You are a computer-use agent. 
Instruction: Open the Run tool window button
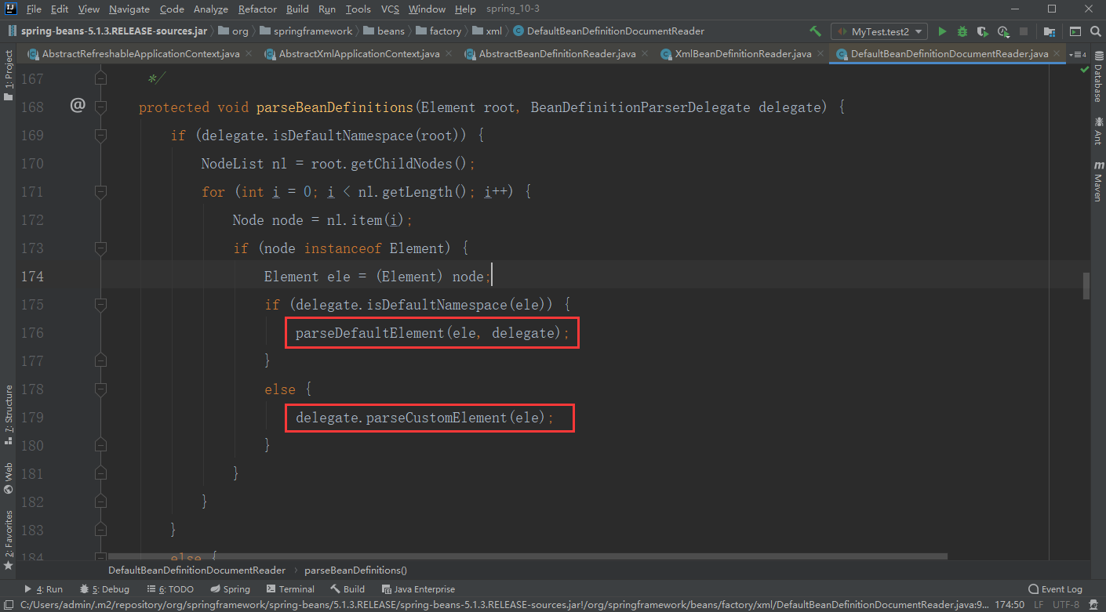click(43, 589)
